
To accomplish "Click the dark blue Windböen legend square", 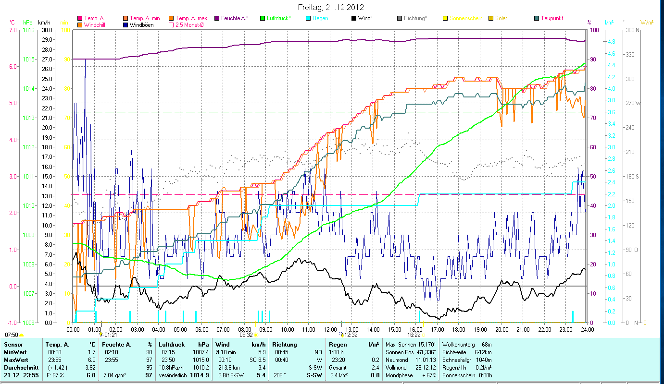I will coord(125,24).
